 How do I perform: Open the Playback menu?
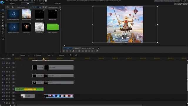(26, 1)
